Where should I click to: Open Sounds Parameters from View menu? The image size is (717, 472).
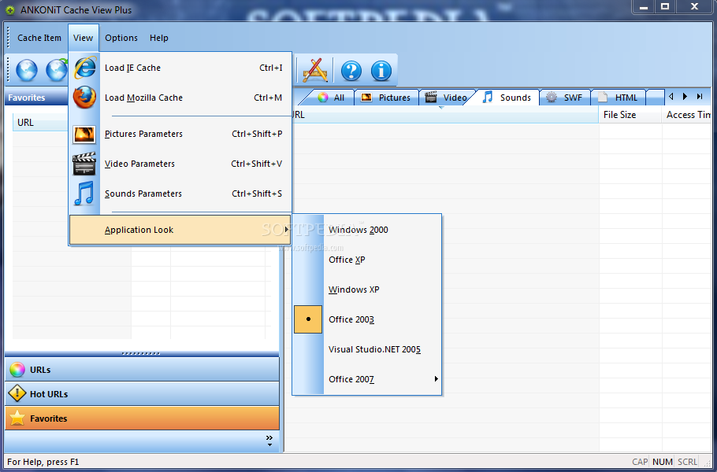[180, 194]
